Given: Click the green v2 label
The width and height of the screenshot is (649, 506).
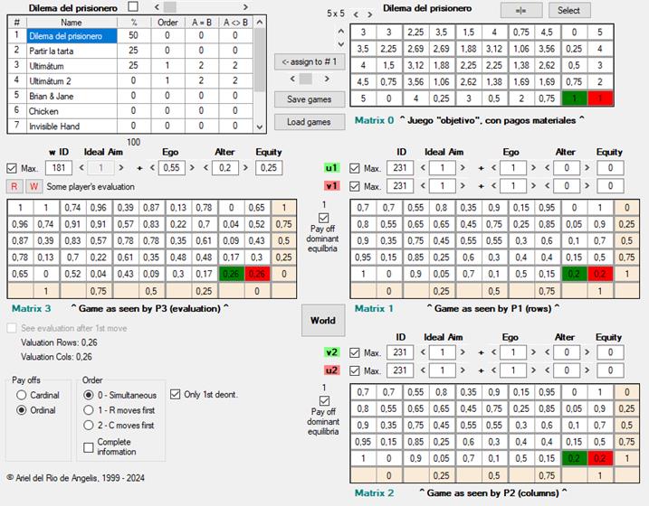Looking at the screenshot, I should click(x=331, y=352).
